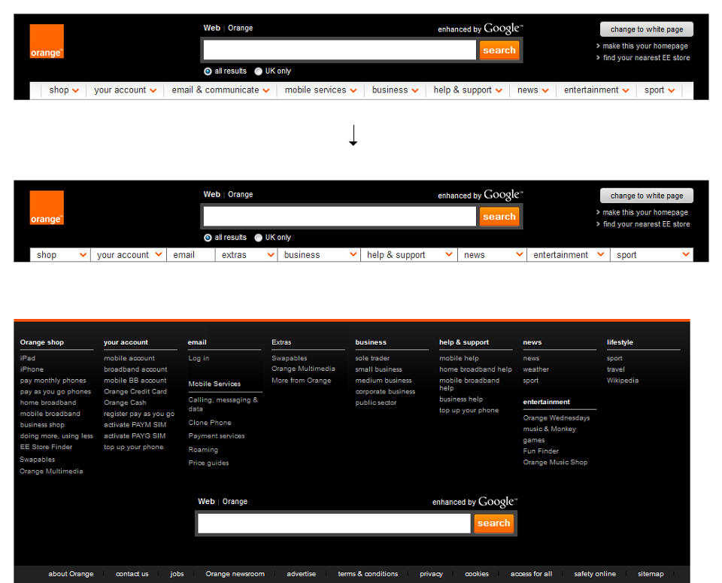Click 'Log in' under footer email heading
Image resolution: width=722 pixels, height=583 pixels.
coord(199,358)
